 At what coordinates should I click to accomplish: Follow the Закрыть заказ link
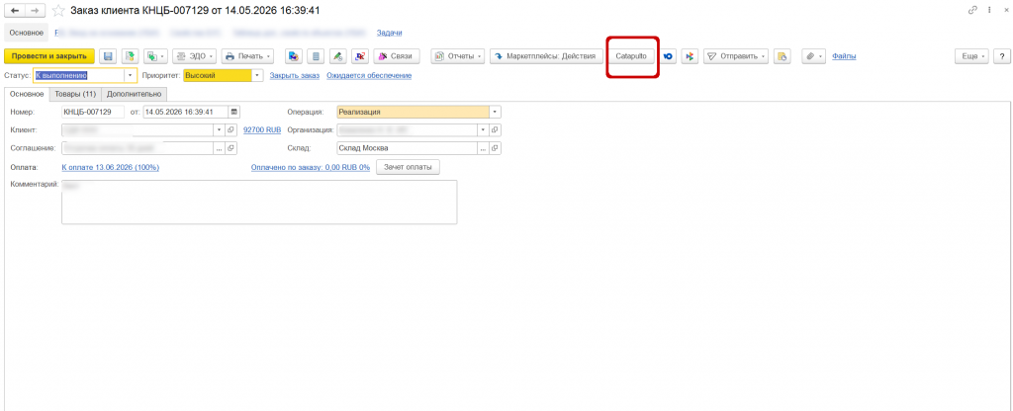click(295, 75)
